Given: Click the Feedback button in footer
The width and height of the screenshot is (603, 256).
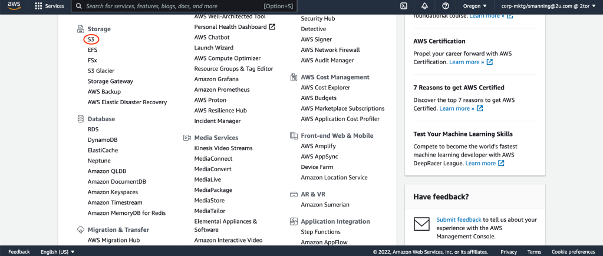Looking at the screenshot, I should [19, 252].
